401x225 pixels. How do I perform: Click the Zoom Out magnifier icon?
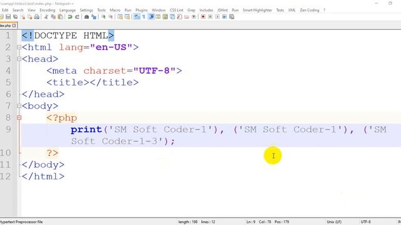tap(110, 17)
